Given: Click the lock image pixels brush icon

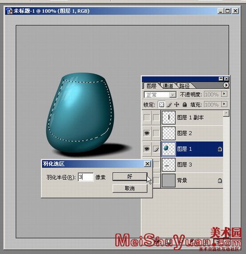Looking at the screenshot, I should point(169,105).
